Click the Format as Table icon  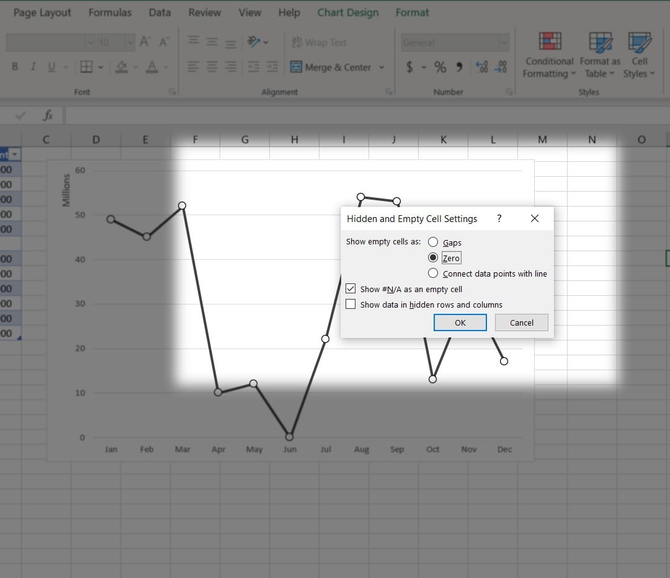(600, 42)
